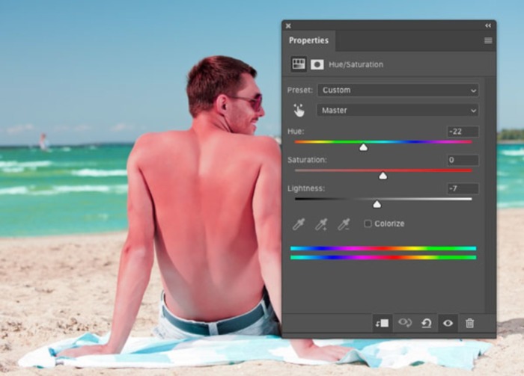Clip adjustment to the layer below

point(382,323)
